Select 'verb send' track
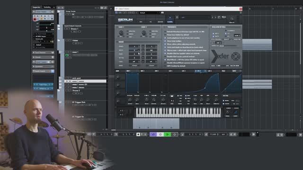This screenshot has height=170, width=303. coord(76,78)
